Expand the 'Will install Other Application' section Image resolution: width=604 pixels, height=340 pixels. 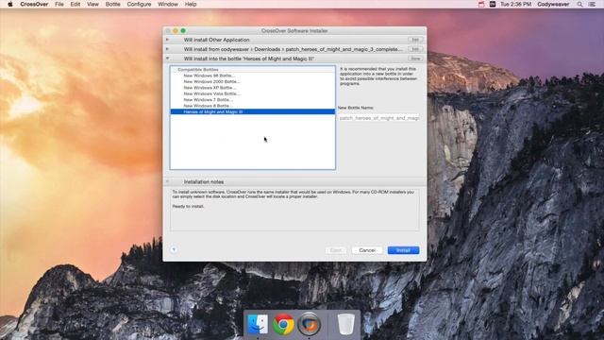[x=167, y=40]
